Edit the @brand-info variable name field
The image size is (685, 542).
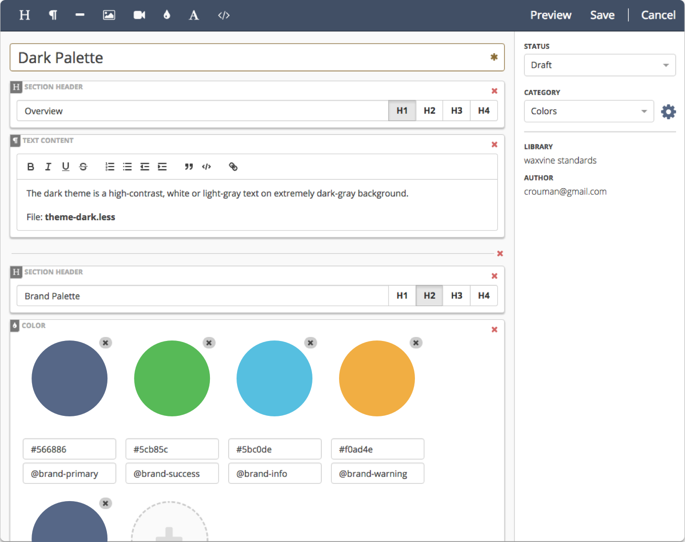275,473
